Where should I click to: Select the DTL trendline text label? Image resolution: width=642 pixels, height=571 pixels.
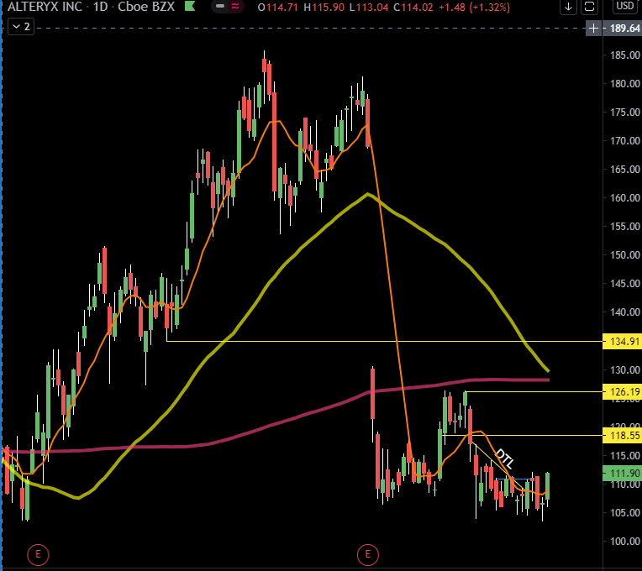coord(504,458)
